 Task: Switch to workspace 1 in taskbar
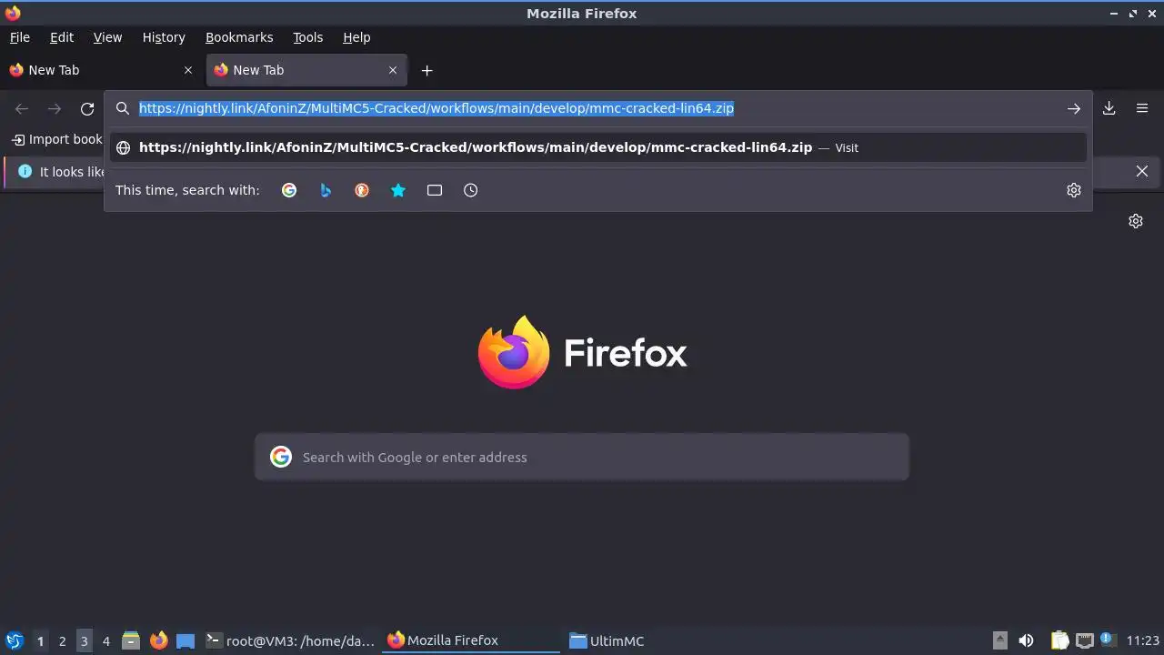coord(40,640)
